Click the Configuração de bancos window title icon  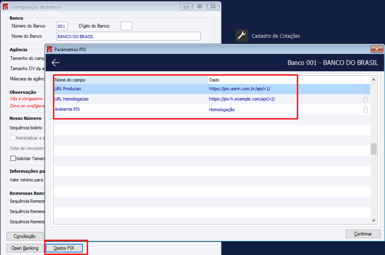[x=5, y=7]
